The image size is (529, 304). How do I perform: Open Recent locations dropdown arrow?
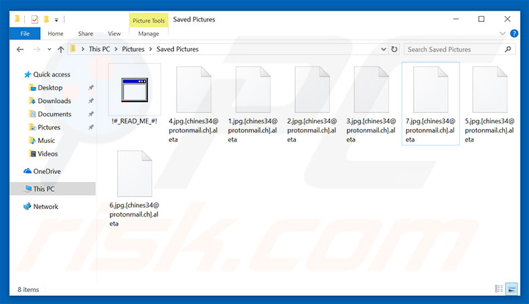[50, 49]
